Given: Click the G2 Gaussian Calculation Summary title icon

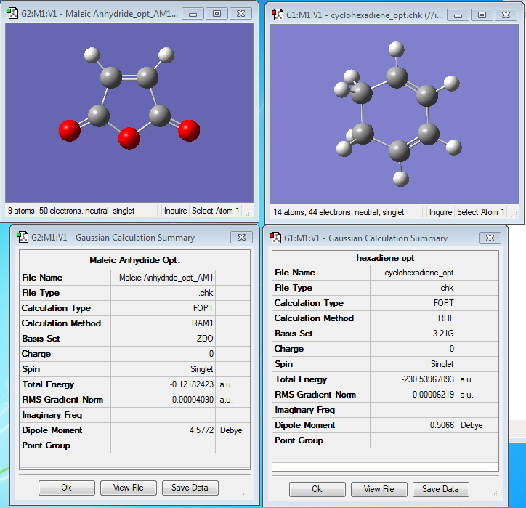Looking at the screenshot, I should tap(23, 237).
